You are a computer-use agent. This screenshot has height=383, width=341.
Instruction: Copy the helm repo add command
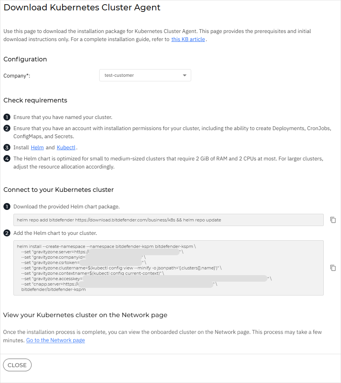[333, 220]
